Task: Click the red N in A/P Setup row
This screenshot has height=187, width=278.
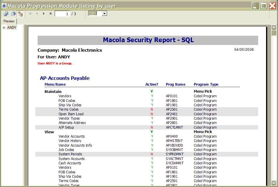Action: click(x=152, y=127)
